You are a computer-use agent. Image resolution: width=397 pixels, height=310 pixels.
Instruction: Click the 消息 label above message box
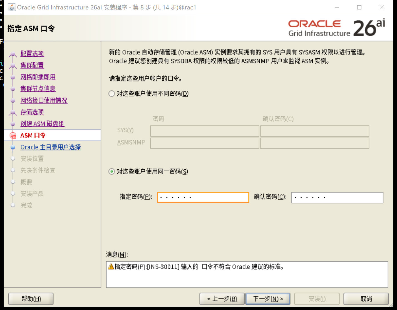pos(117,255)
